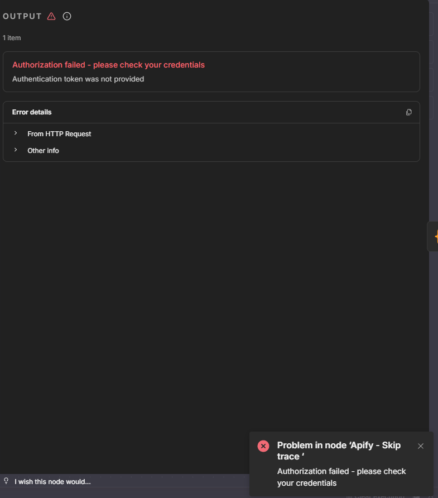Click the notification's 'please check your credentials' text
The width and height of the screenshot is (438, 498).
[x=341, y=477]
